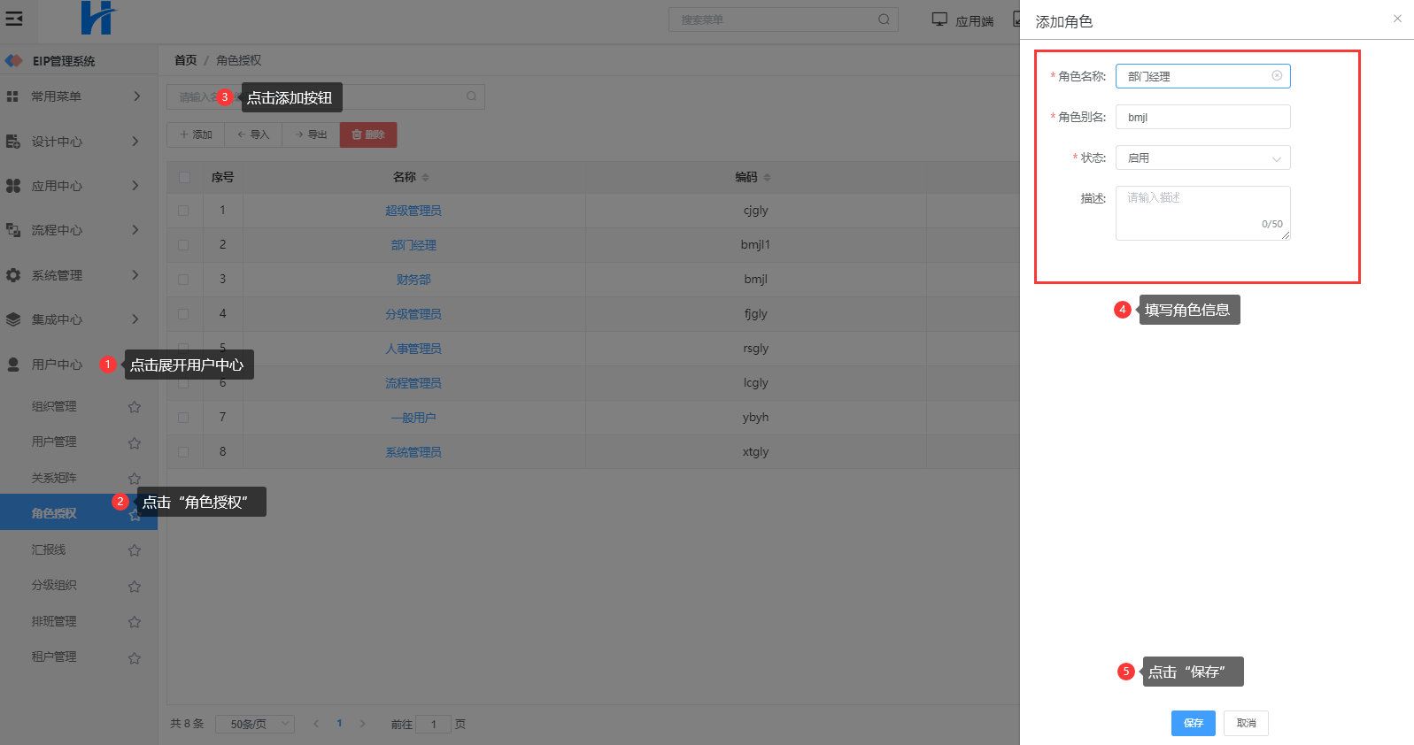Expand 集成中心 with its chevron arrow
The width and height of the screenshot is (1414, 745).
135,319
